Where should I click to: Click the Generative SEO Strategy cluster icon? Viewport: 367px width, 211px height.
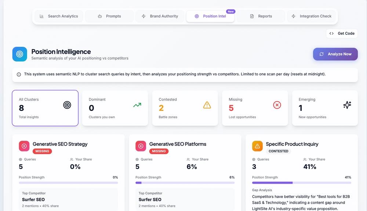[x=24, y=146]
